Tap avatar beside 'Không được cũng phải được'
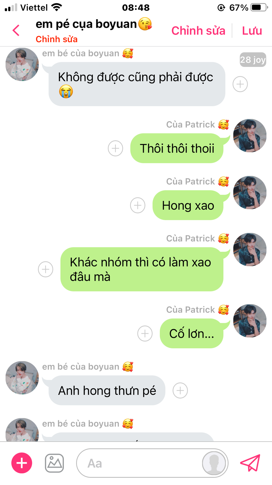The image size is (272, 485). point(22,64)
